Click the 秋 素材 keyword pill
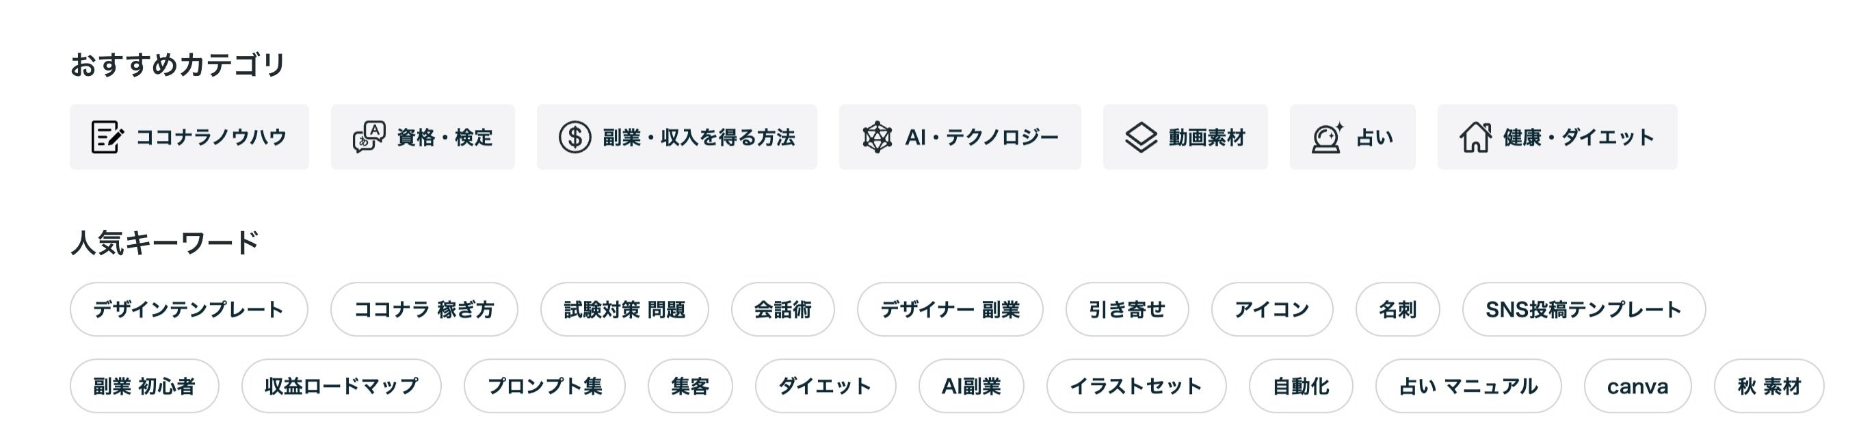 pyautogui.click(x=1769, y=386)
